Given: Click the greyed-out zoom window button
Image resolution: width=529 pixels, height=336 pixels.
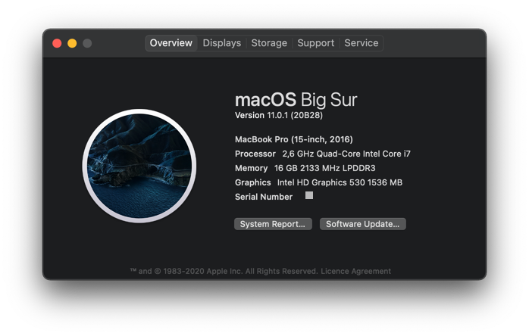Looking at the screenshot, I should (87, 43).
